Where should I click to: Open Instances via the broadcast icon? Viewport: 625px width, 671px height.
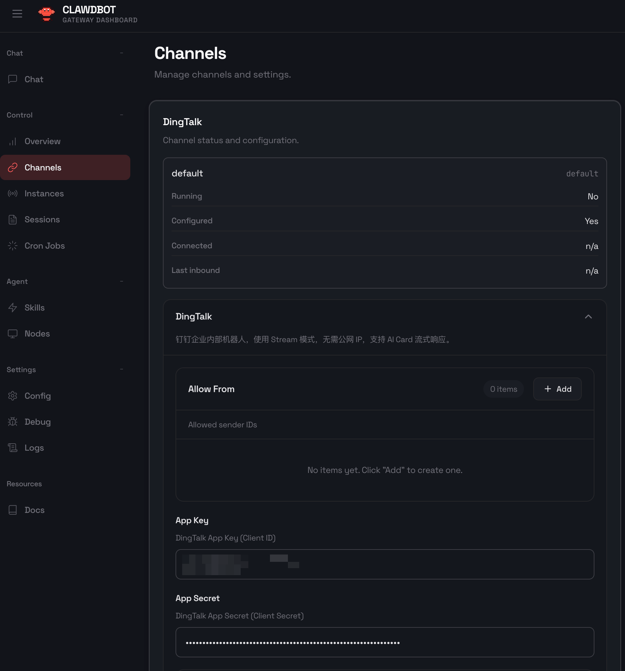13,193
